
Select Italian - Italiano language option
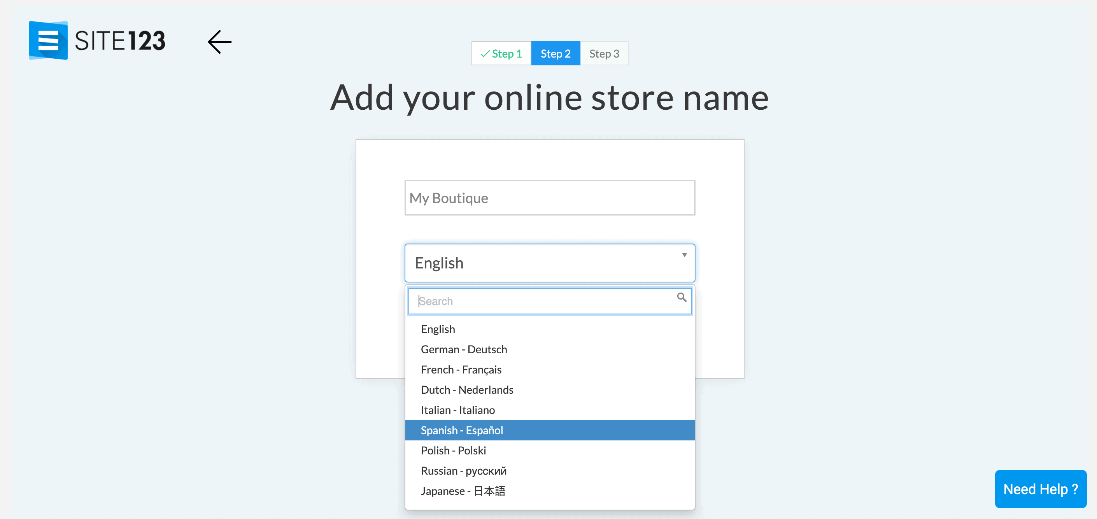457,409
